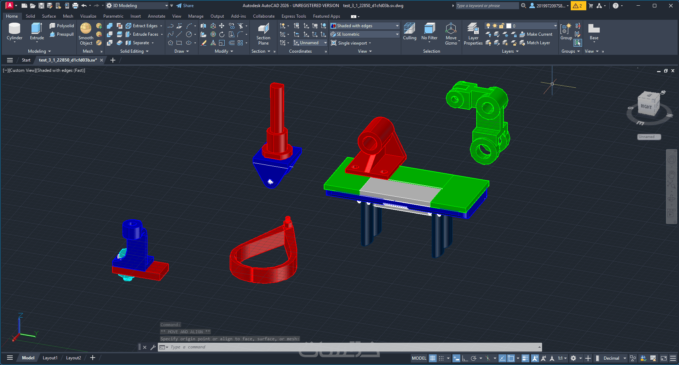Screen dimensions: 679x365
Task: Click the Move tool in Modify panel
Action: pos(221,26)
